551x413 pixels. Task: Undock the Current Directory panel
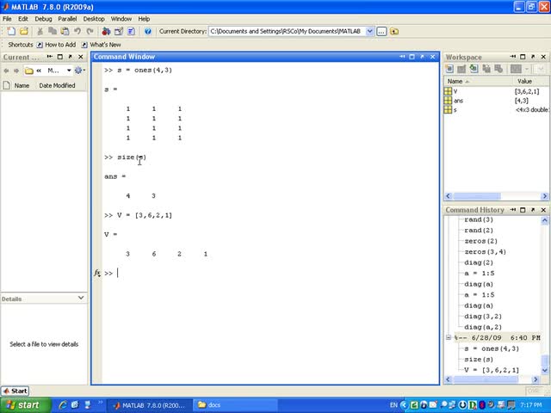71,57
